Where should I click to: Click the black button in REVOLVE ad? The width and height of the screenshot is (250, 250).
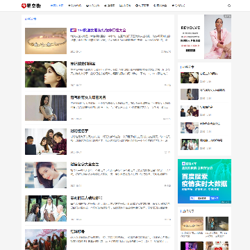pyautogui.click(x=190, y=51)
